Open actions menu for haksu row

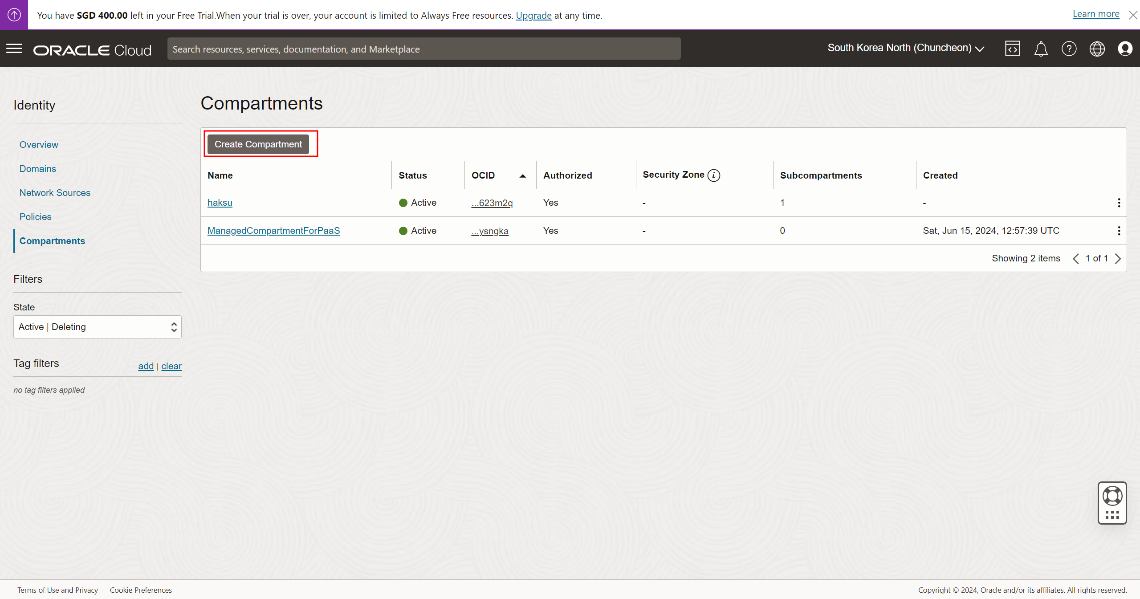tap(1119, 203)
